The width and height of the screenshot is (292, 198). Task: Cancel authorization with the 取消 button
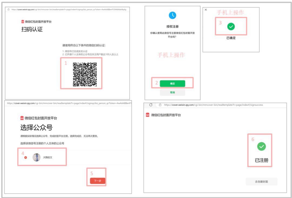pyautogui.click(x=172, y=92)
